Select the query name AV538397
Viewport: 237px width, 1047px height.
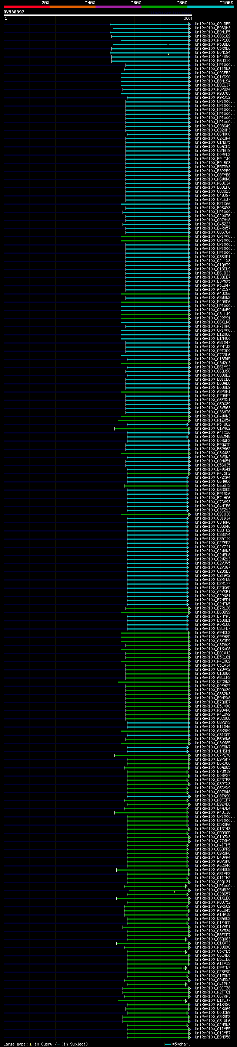coord(14,12)
